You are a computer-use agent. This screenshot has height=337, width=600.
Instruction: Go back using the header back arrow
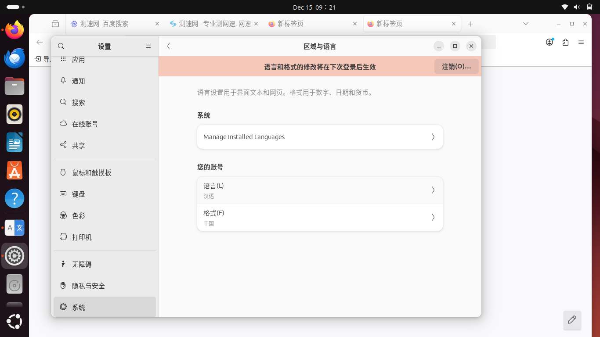[x=168, y=46]
